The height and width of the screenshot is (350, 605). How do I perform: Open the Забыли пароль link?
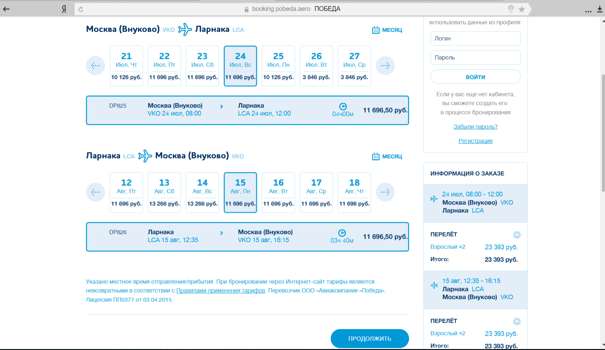[475, 126]
